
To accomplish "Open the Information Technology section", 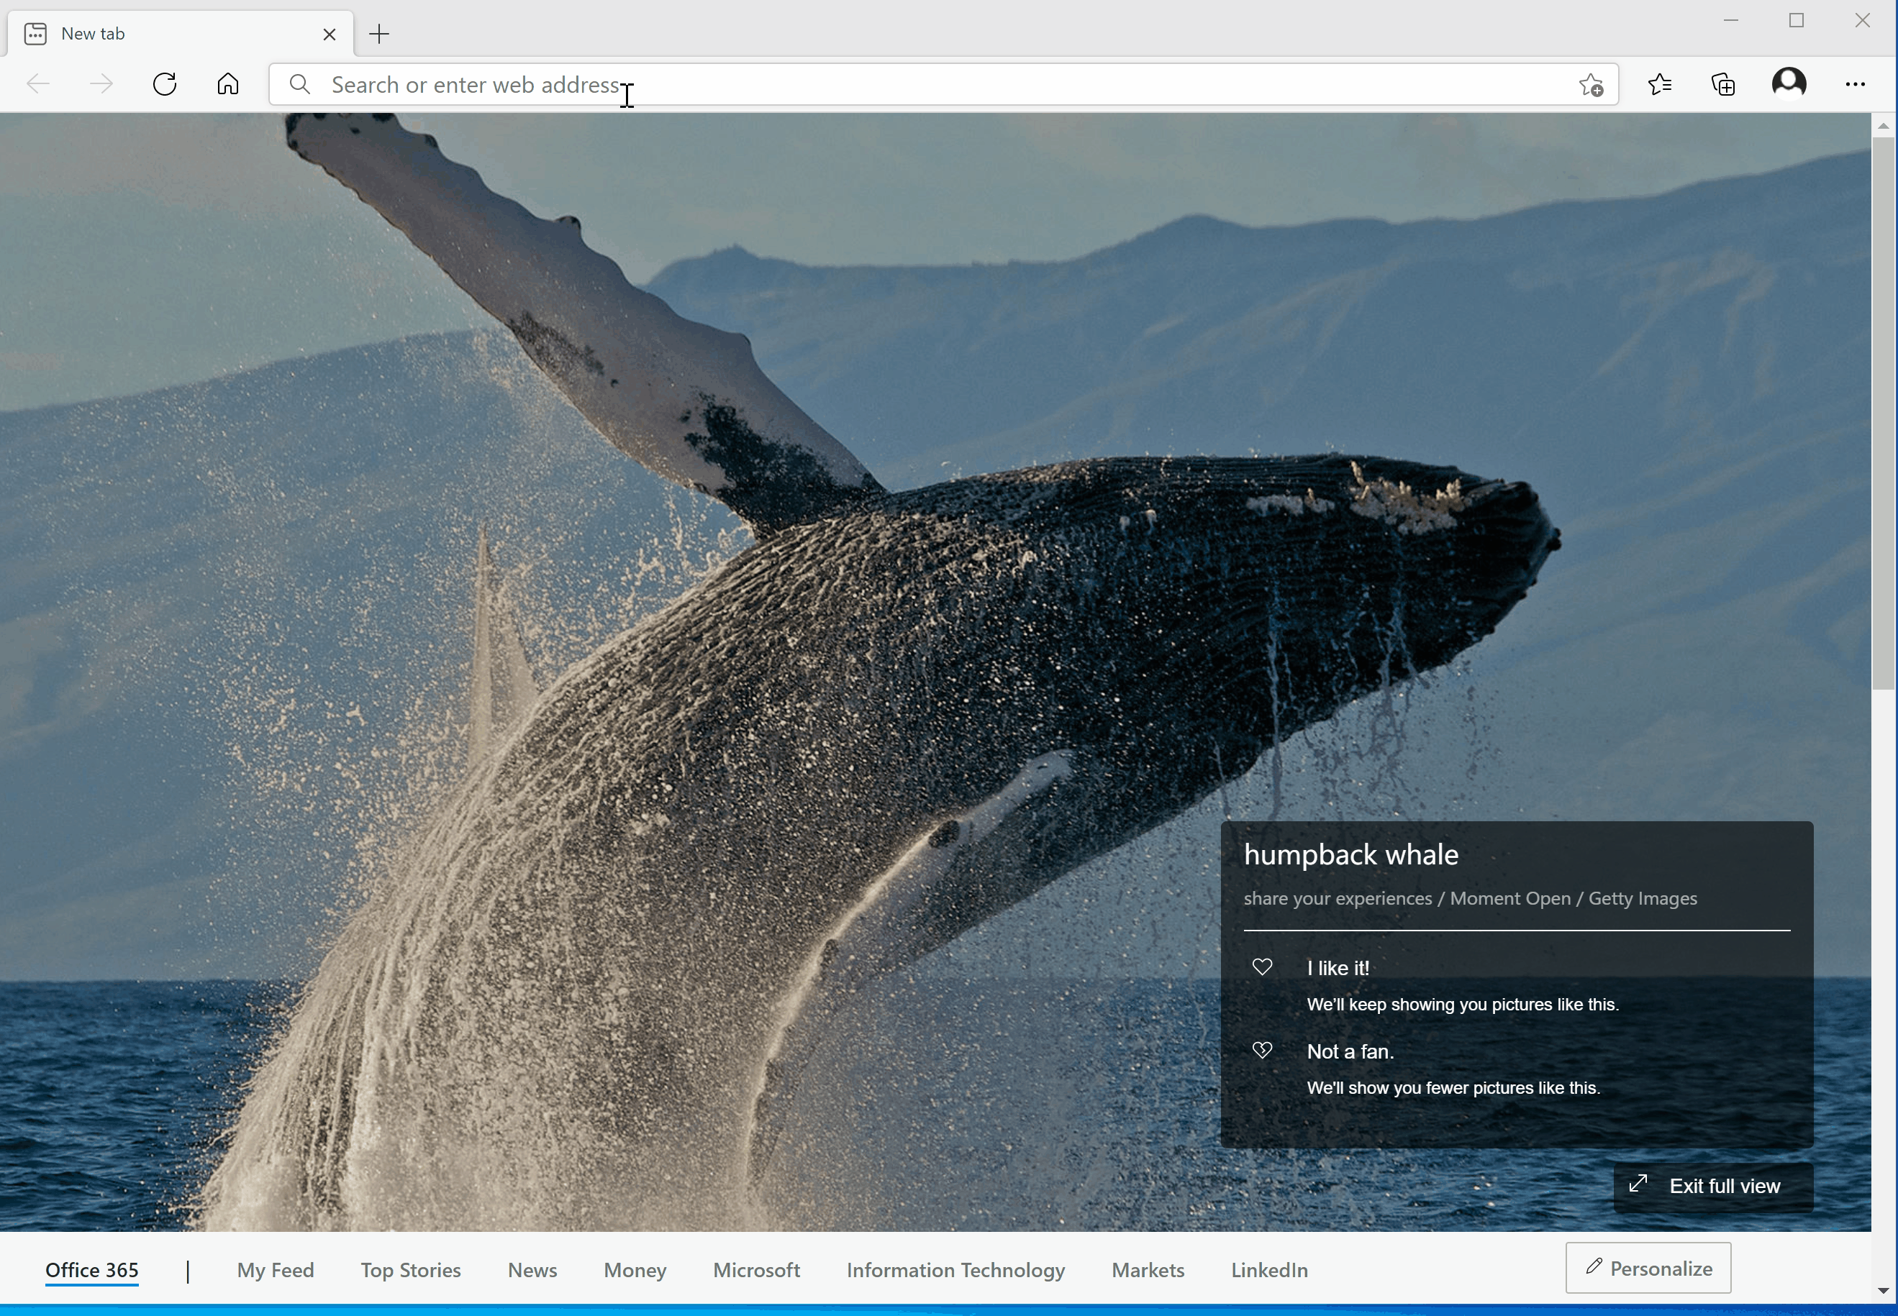I will click(954, 1270).
